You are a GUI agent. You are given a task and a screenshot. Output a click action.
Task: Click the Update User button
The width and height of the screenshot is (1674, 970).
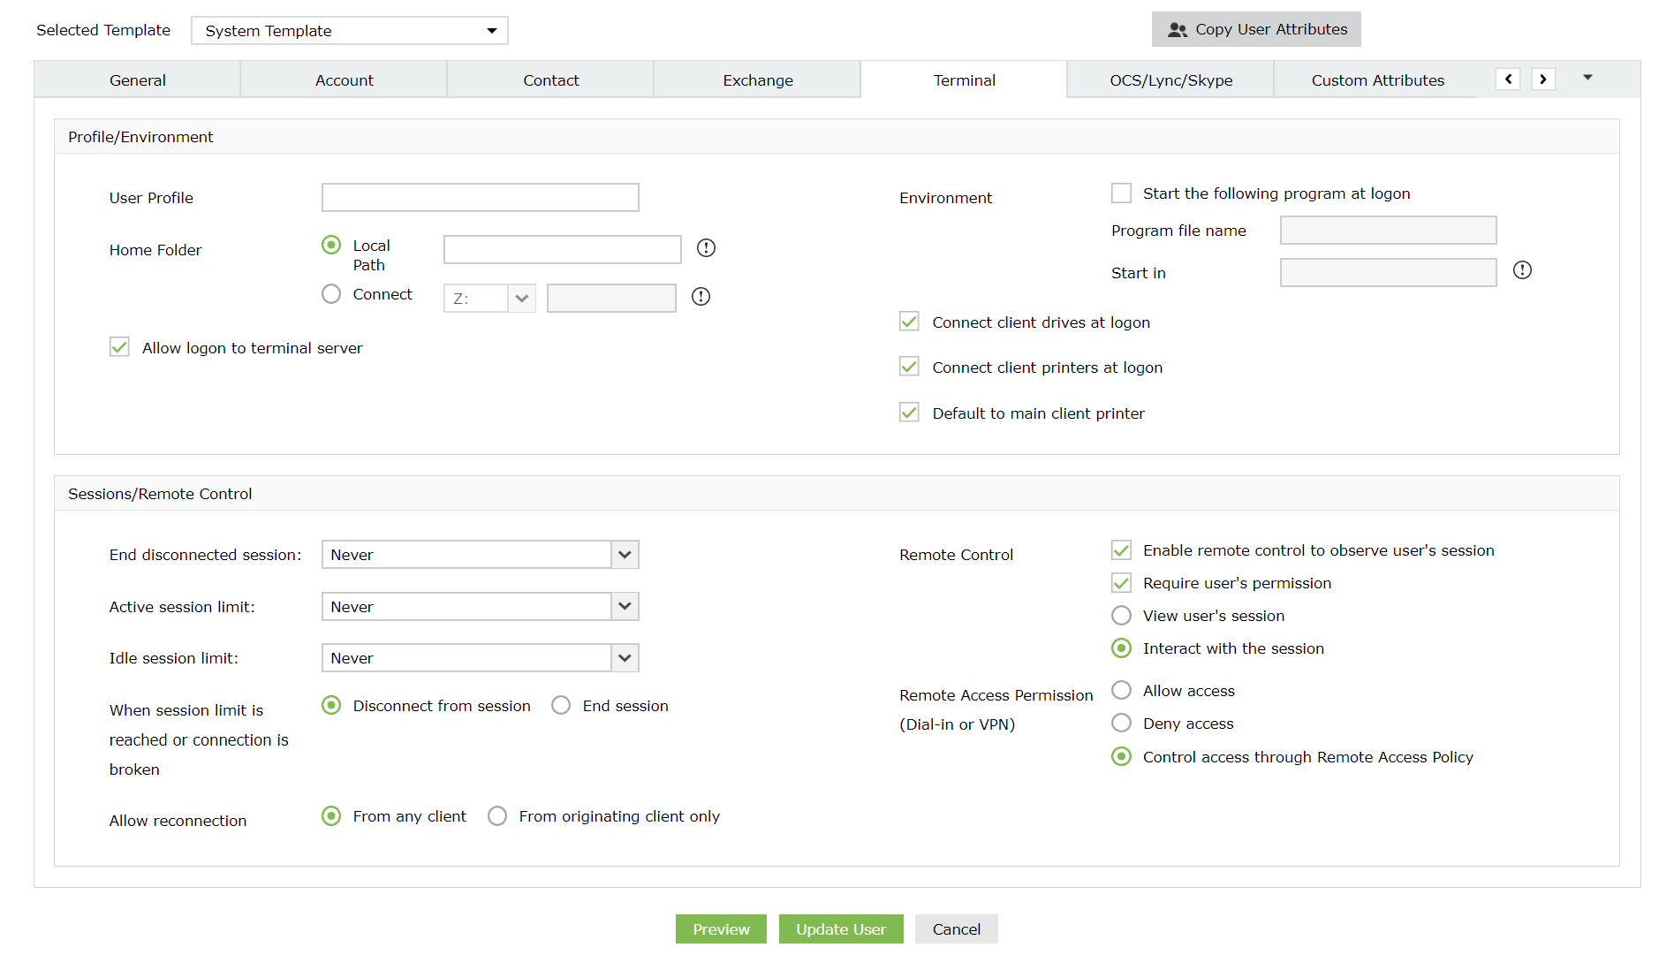(x=840, y=929)
